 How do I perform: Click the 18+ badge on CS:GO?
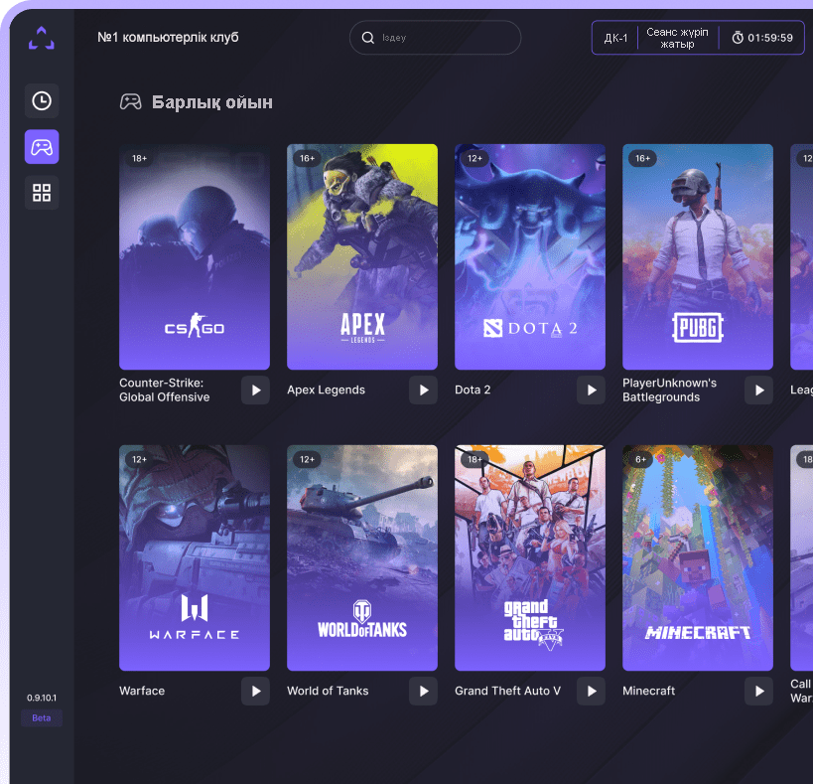[x=139, y=158]
